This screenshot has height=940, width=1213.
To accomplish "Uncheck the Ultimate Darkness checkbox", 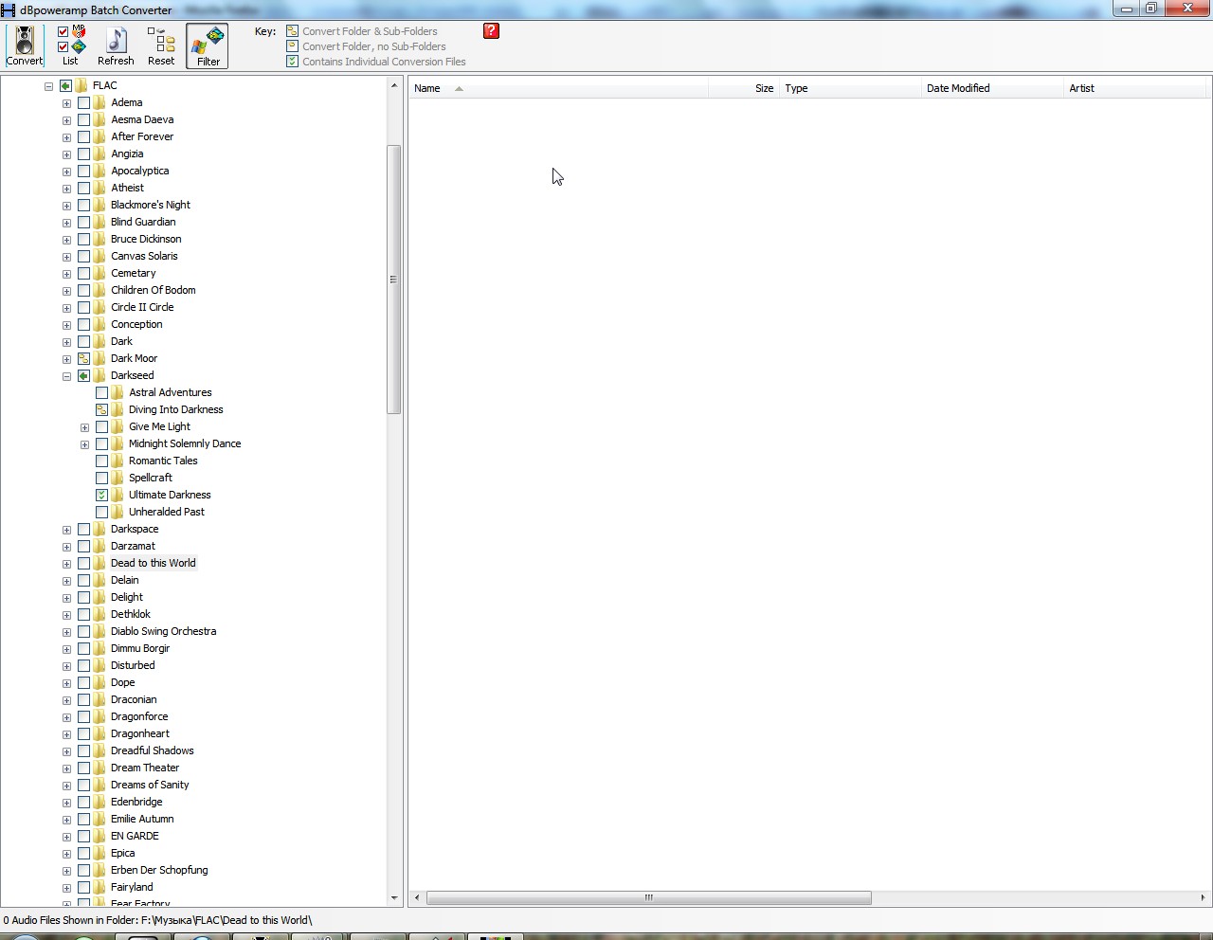I will pos(101,495).
